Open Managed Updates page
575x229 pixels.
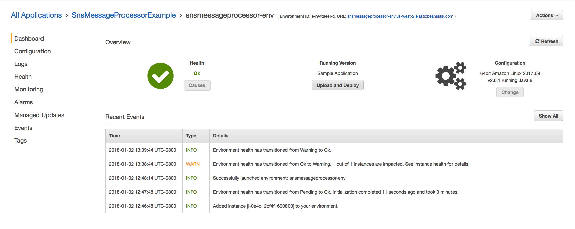(39, 115)
